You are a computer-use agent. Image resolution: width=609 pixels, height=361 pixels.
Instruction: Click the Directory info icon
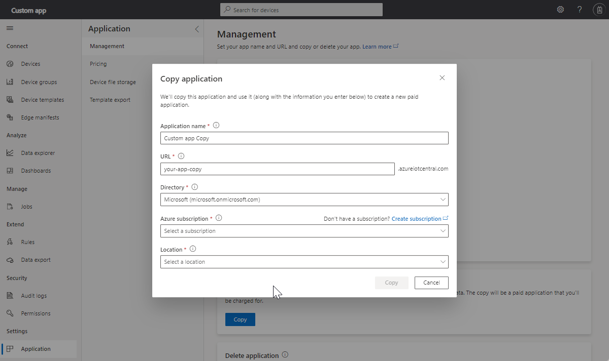194,187
